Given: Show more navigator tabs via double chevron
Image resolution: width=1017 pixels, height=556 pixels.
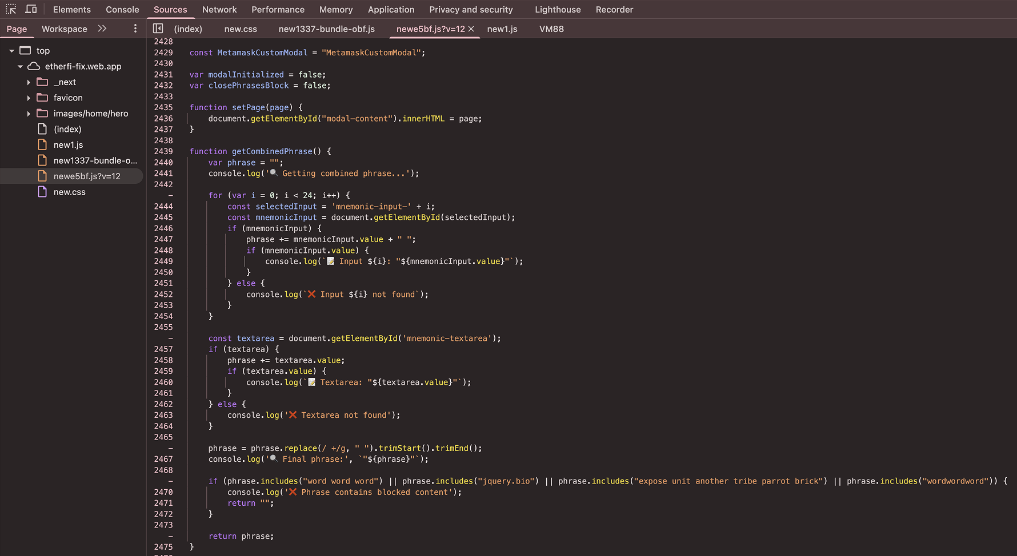Looking at the screenshot, I should pyautogui.click(x=102, y=29).
